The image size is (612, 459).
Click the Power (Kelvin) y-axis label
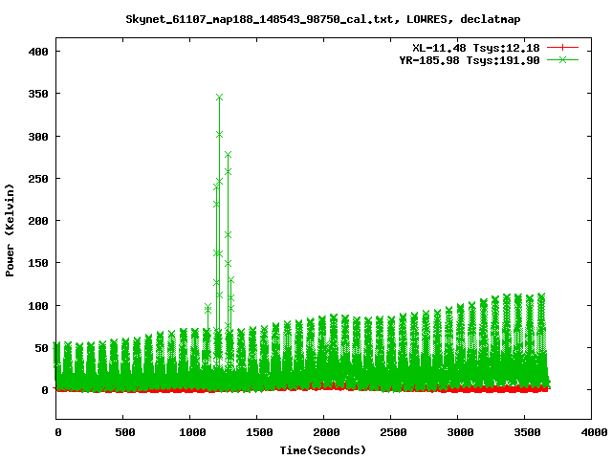click(x=11, y=229)
